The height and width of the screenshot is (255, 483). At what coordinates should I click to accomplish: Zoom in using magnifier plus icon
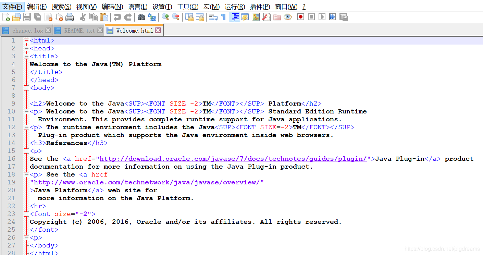tap(165, 17)
